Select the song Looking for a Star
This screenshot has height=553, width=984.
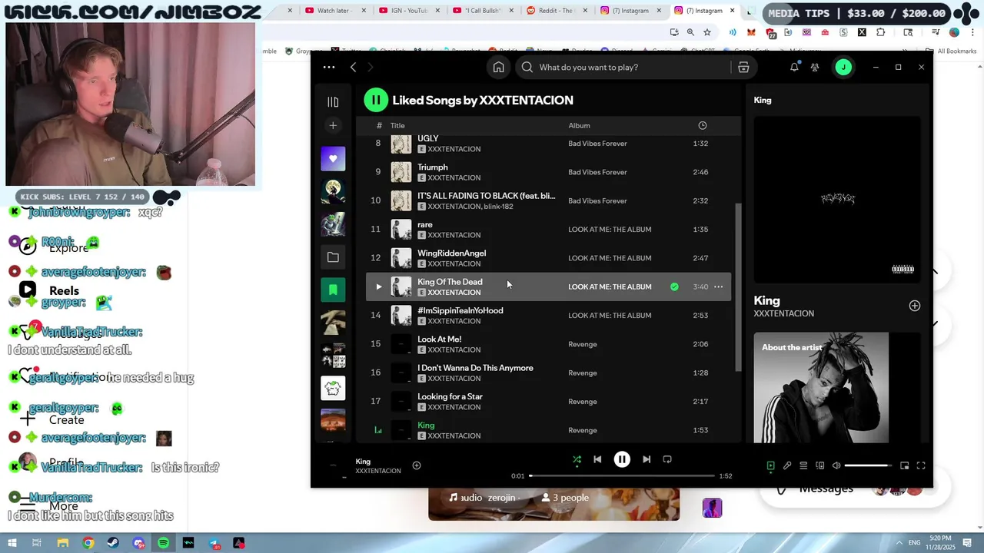pyautogui.click(x=450, y=396)
